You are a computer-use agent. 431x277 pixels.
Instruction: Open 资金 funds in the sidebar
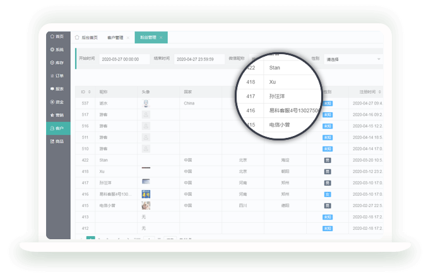pos(58,102)
